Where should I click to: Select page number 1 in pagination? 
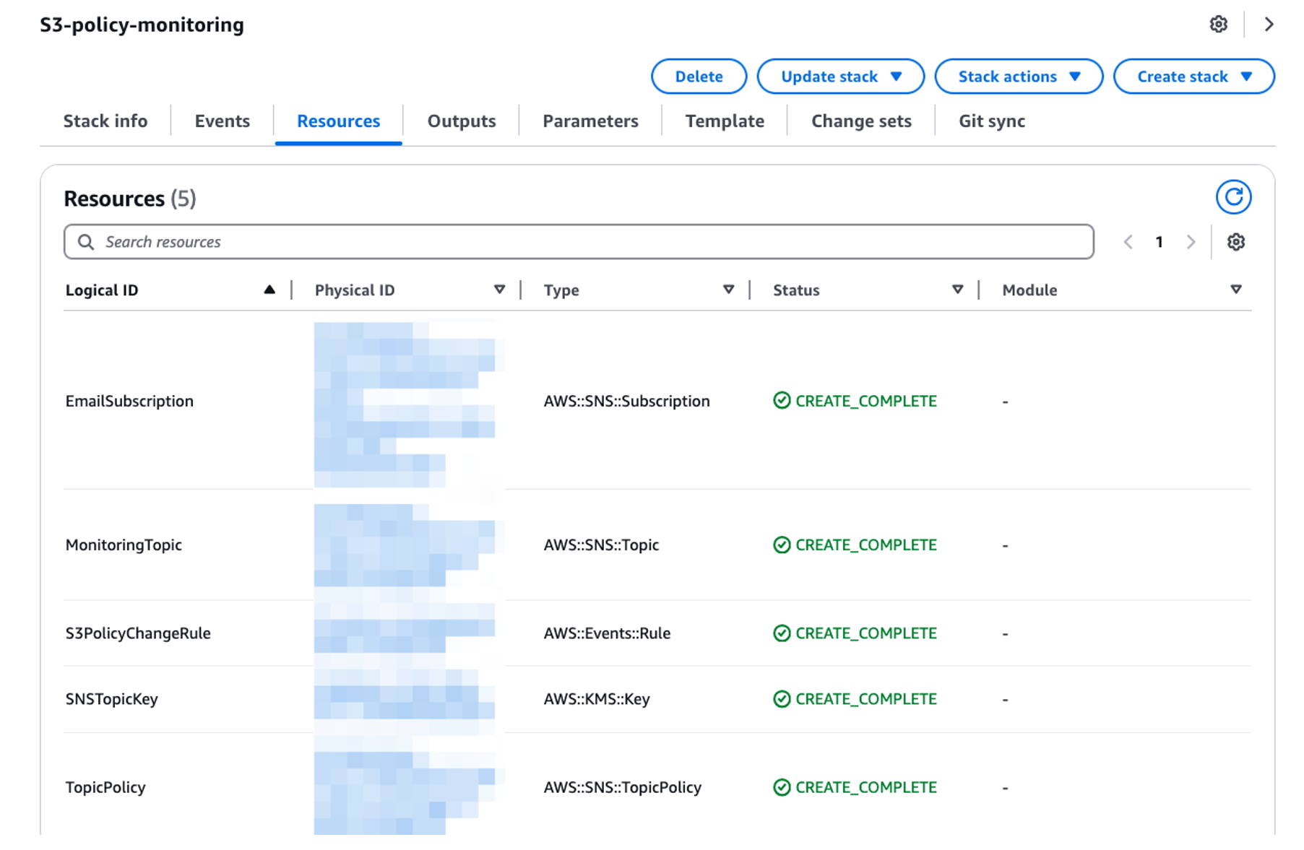tap(1159, 242)
